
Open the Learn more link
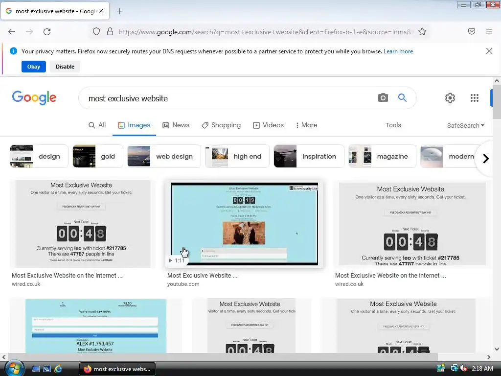tap(398, 51)
